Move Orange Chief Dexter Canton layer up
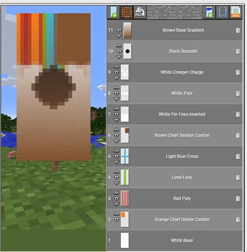 coord(116,213)
